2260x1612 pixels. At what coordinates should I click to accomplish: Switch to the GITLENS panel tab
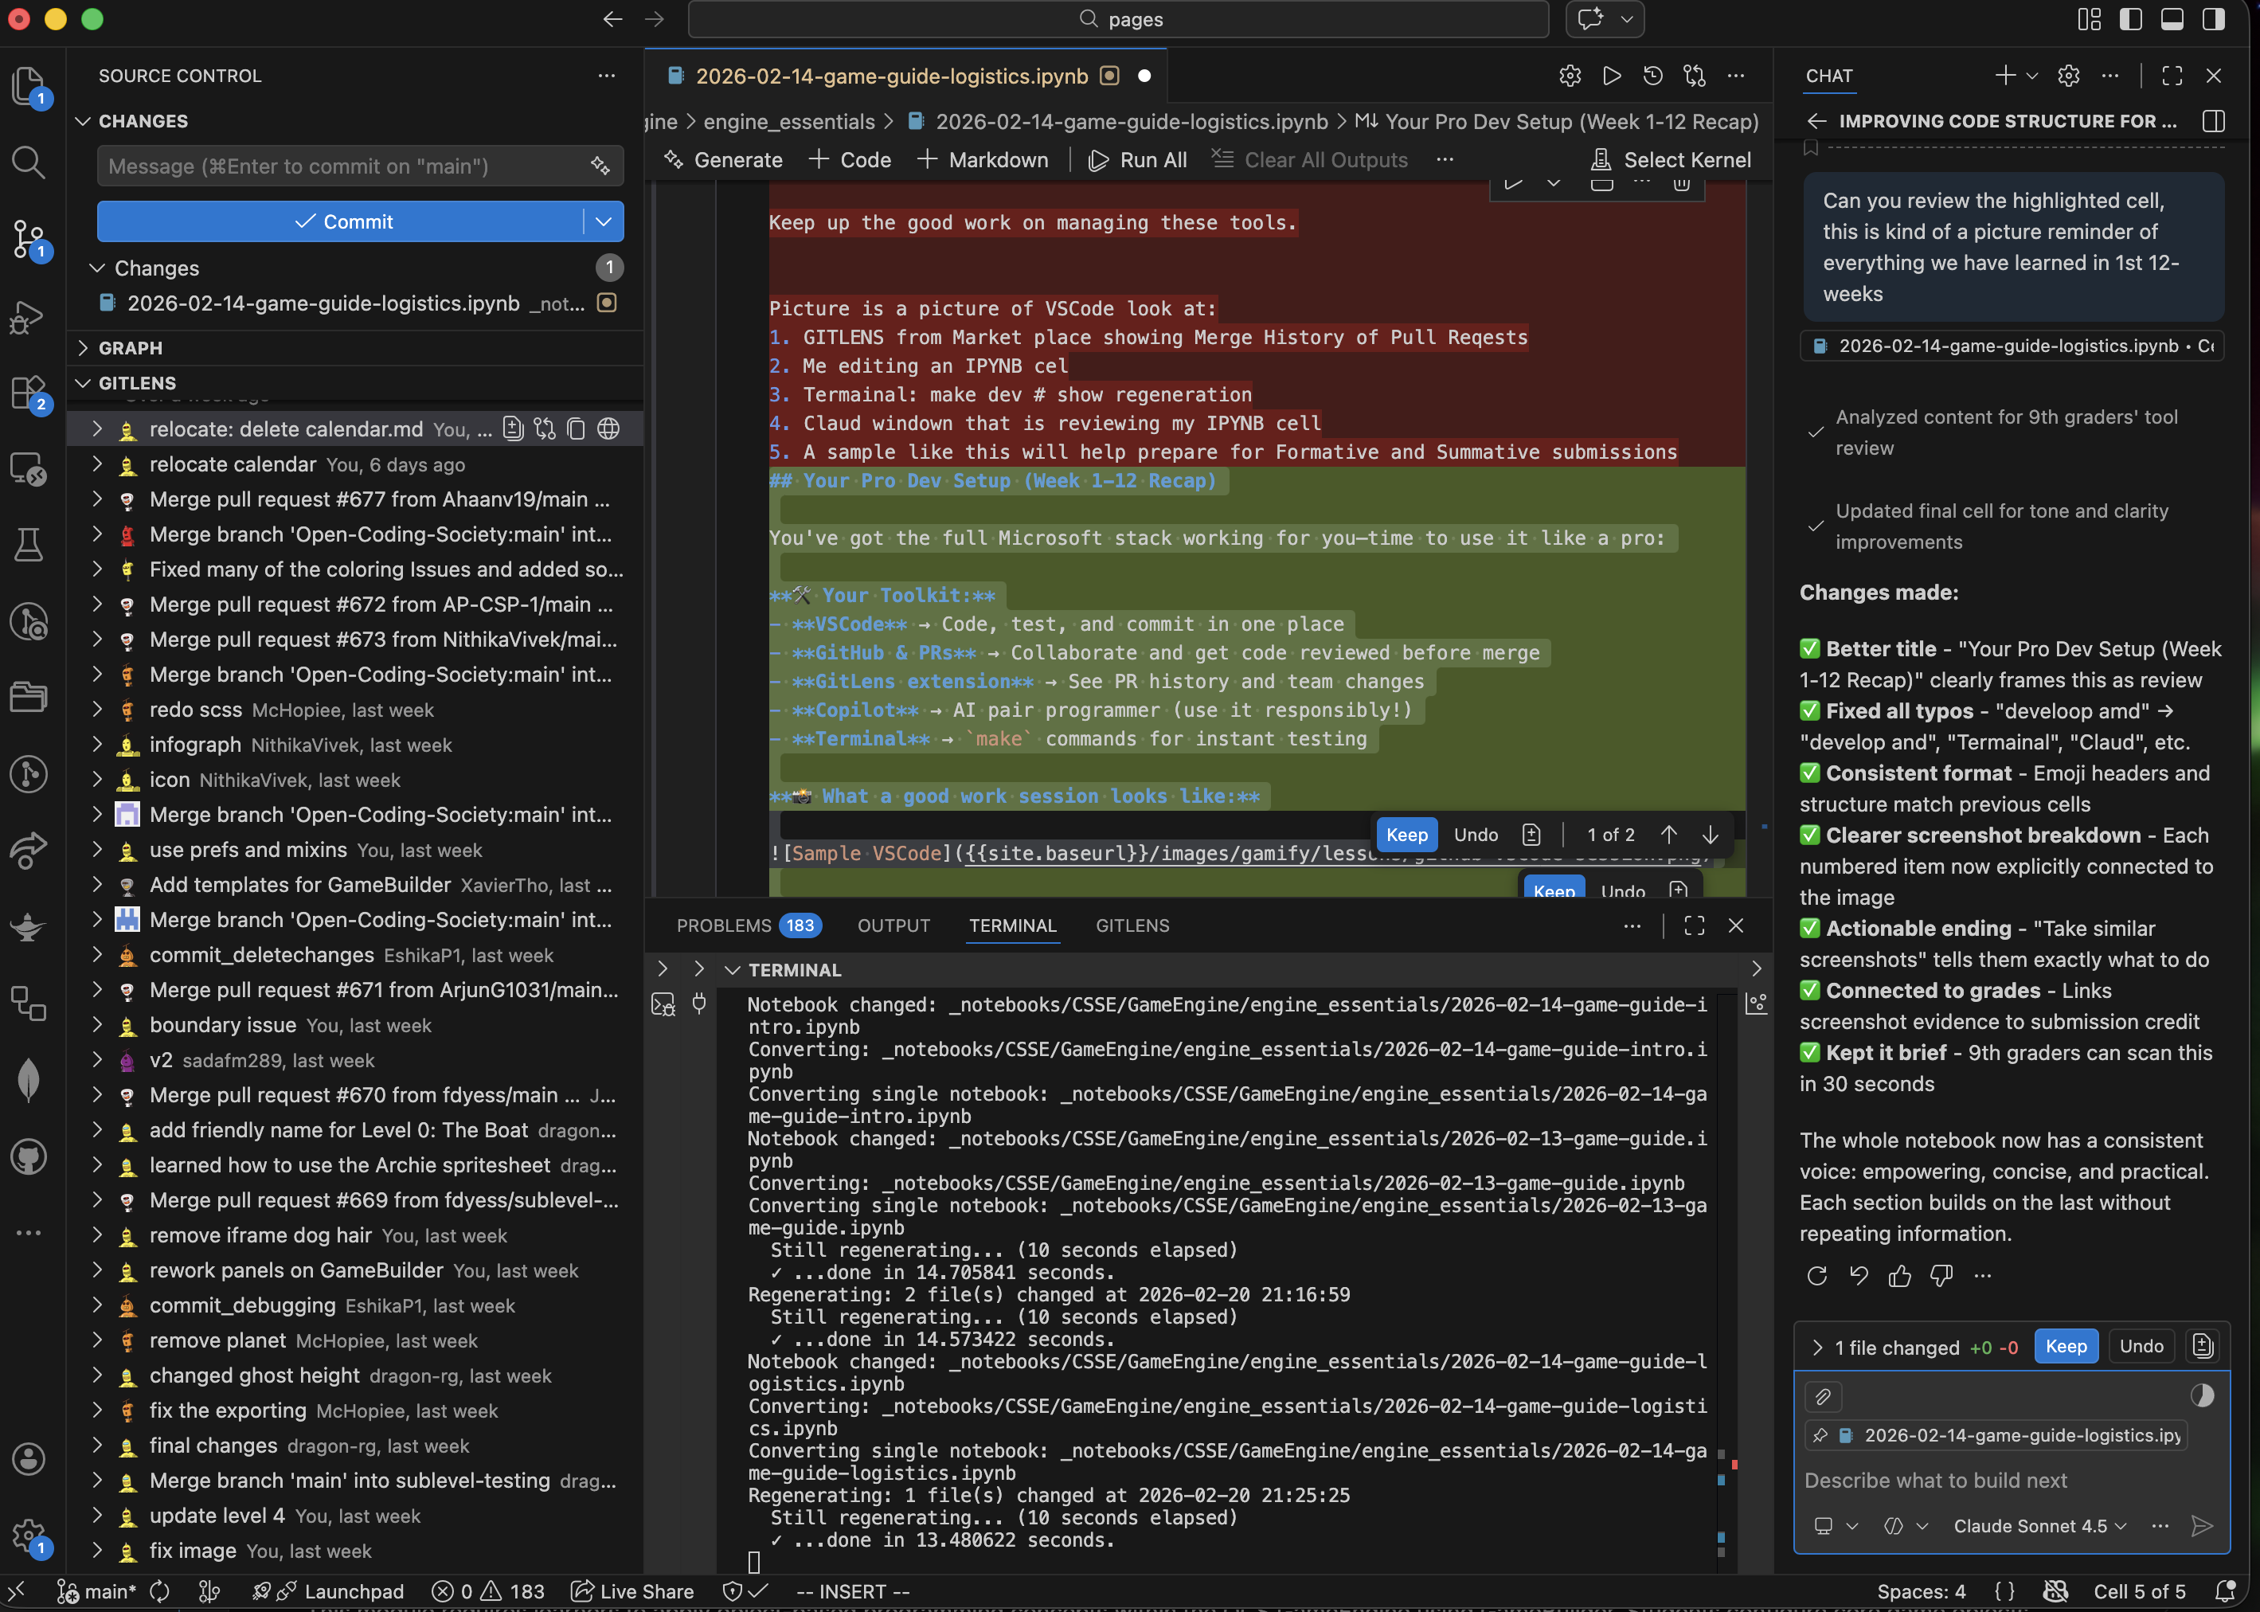point(1132,925)
